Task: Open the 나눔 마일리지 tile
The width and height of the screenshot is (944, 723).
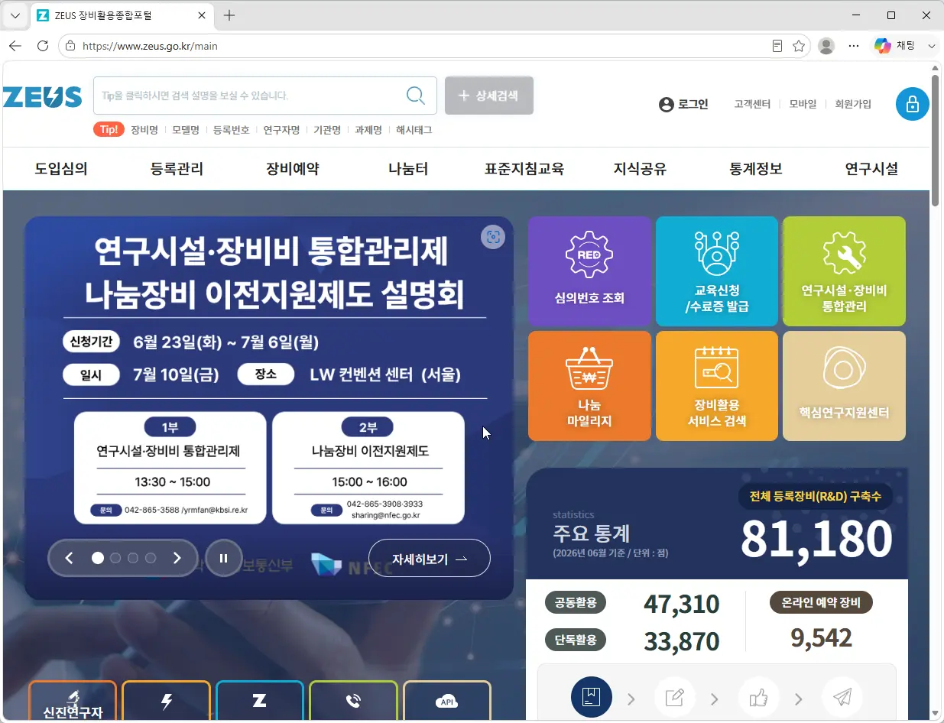Action: point(590,386)
